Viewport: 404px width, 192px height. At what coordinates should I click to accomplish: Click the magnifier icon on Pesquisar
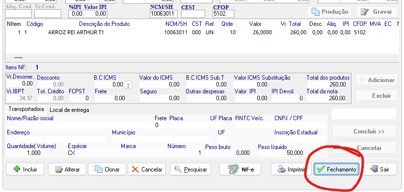coord(178,169)
